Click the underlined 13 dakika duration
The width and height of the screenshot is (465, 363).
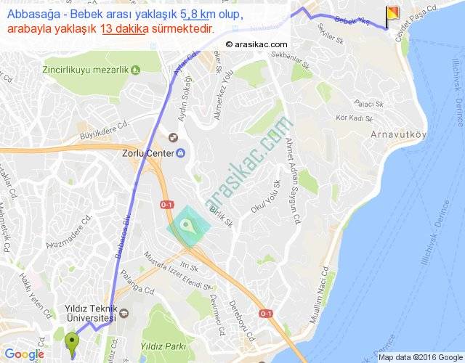coord(124,29)
